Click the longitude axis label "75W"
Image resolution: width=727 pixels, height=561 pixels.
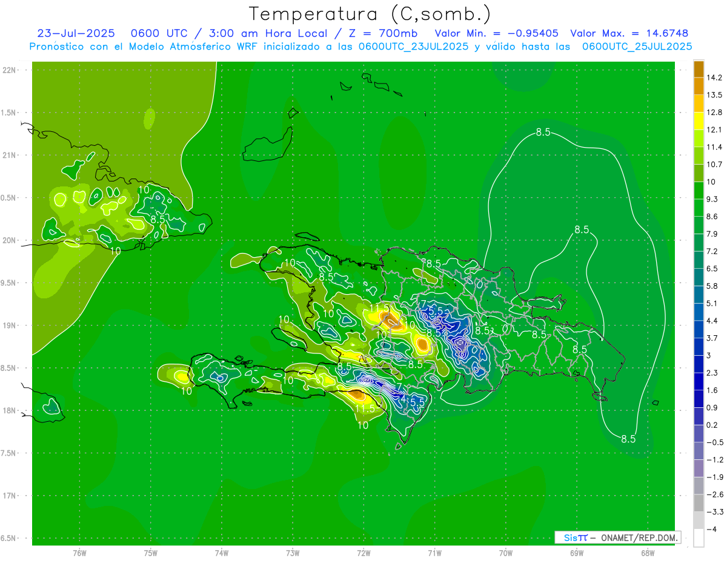click(x=150, y=553)
